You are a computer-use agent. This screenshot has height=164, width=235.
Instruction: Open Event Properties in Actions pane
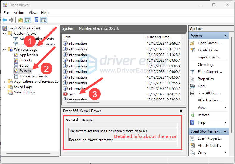[209, 138]
